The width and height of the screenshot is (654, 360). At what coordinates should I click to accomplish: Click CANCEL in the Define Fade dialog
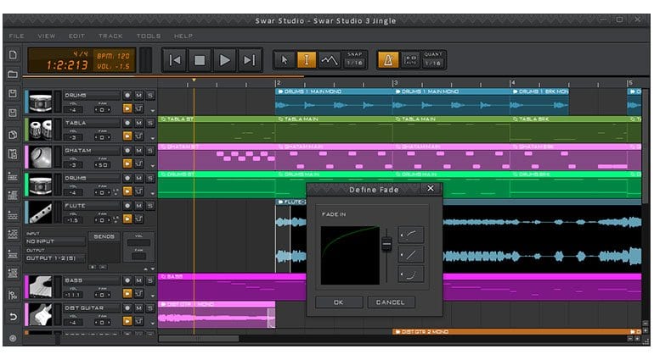coord(391,302)
